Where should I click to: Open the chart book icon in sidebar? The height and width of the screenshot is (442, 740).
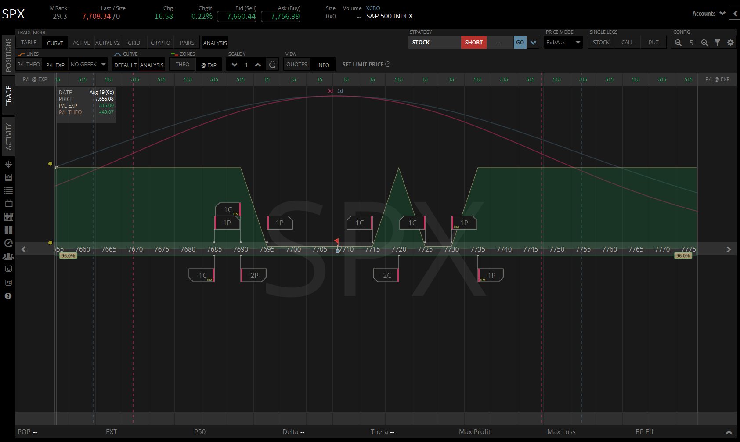(x=8, y=177)
